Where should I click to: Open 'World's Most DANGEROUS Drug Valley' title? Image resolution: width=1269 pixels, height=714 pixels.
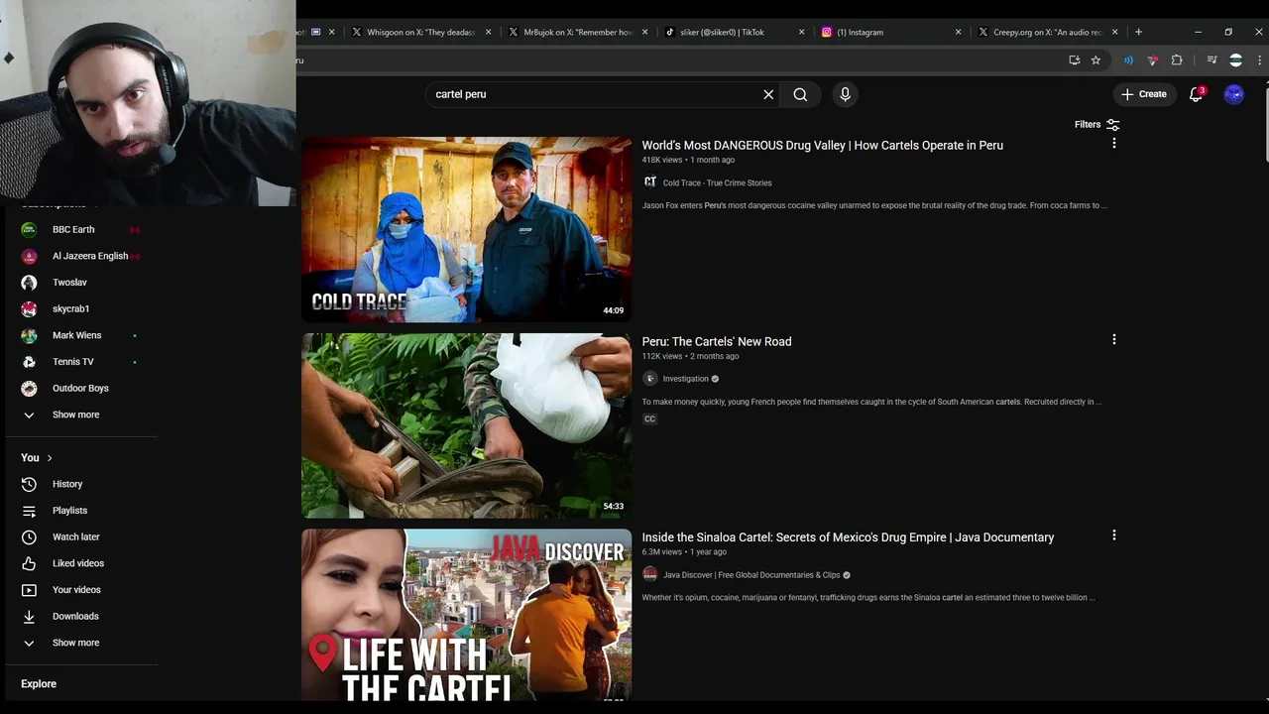point(822,145)
